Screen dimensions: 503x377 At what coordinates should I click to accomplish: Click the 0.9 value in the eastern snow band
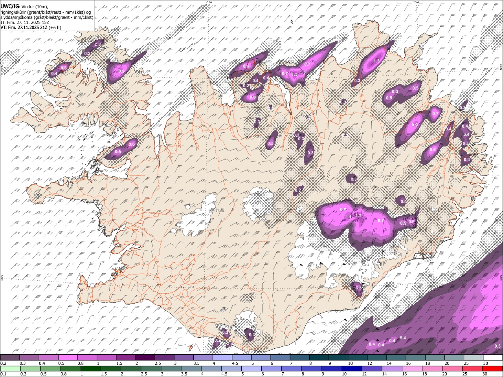click(x=415, y=125)
